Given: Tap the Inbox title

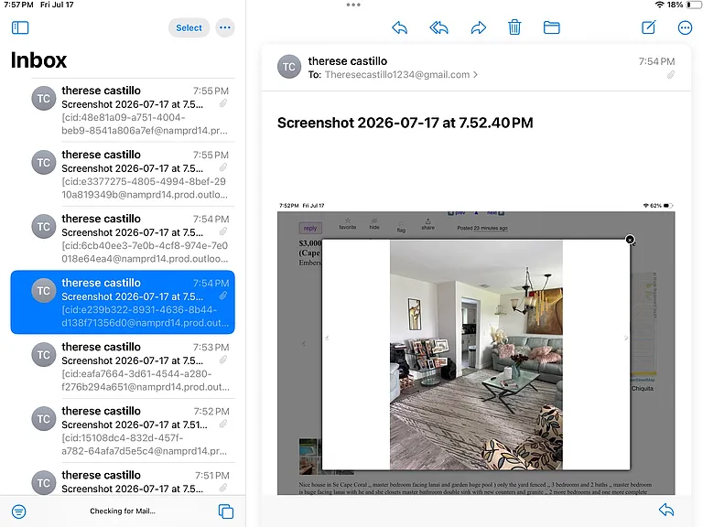Looking at the screenshot, I should tap(38, 60).
